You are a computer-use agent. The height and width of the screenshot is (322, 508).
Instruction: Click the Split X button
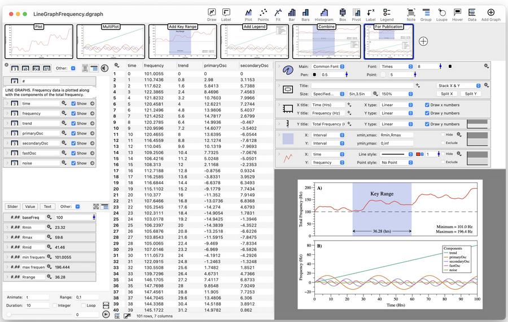pos(447,94)
